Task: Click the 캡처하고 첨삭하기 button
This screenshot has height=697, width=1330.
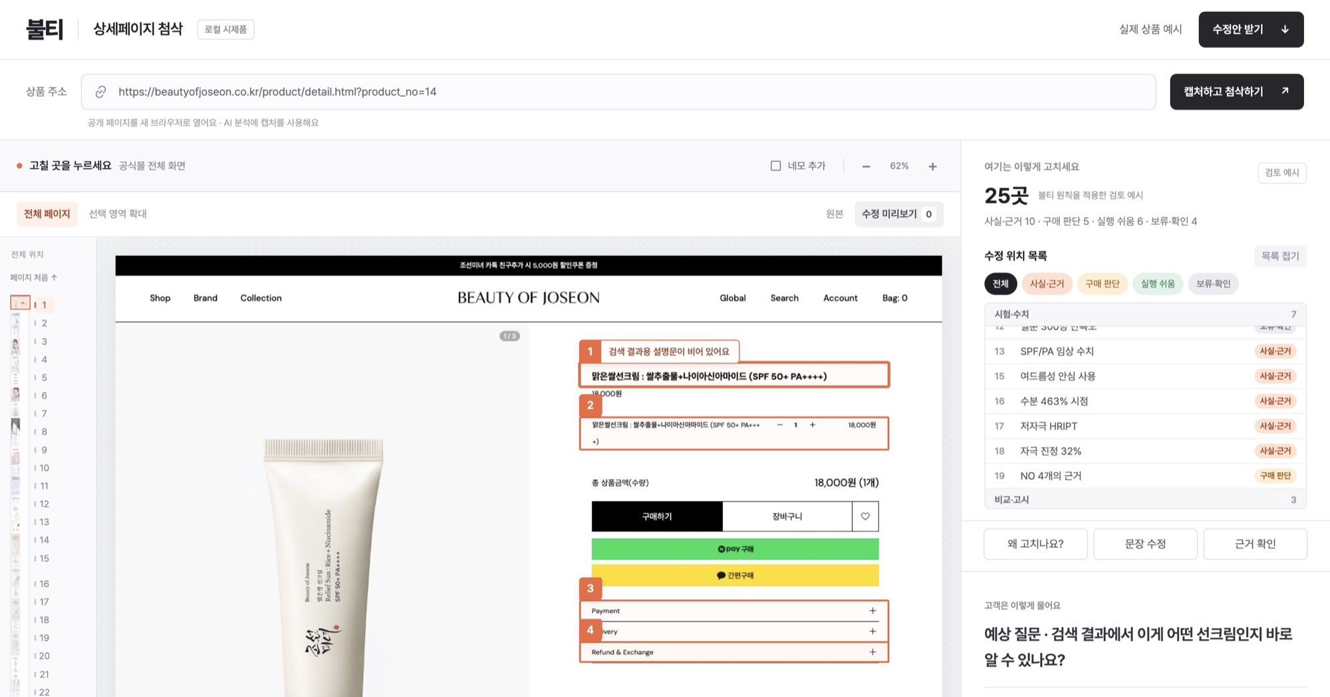Action: click(x=1236, y=92)
